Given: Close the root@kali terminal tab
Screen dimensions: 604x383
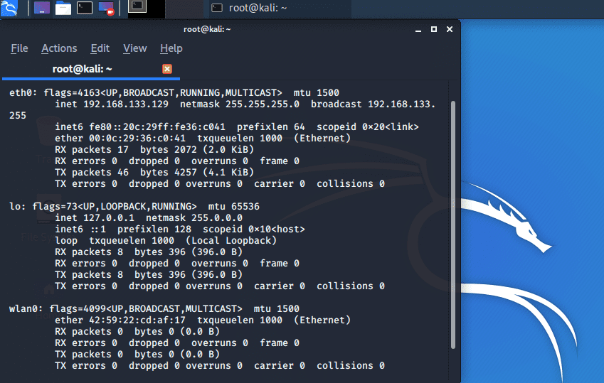Looking at the screenshot, I should [167, 69].
